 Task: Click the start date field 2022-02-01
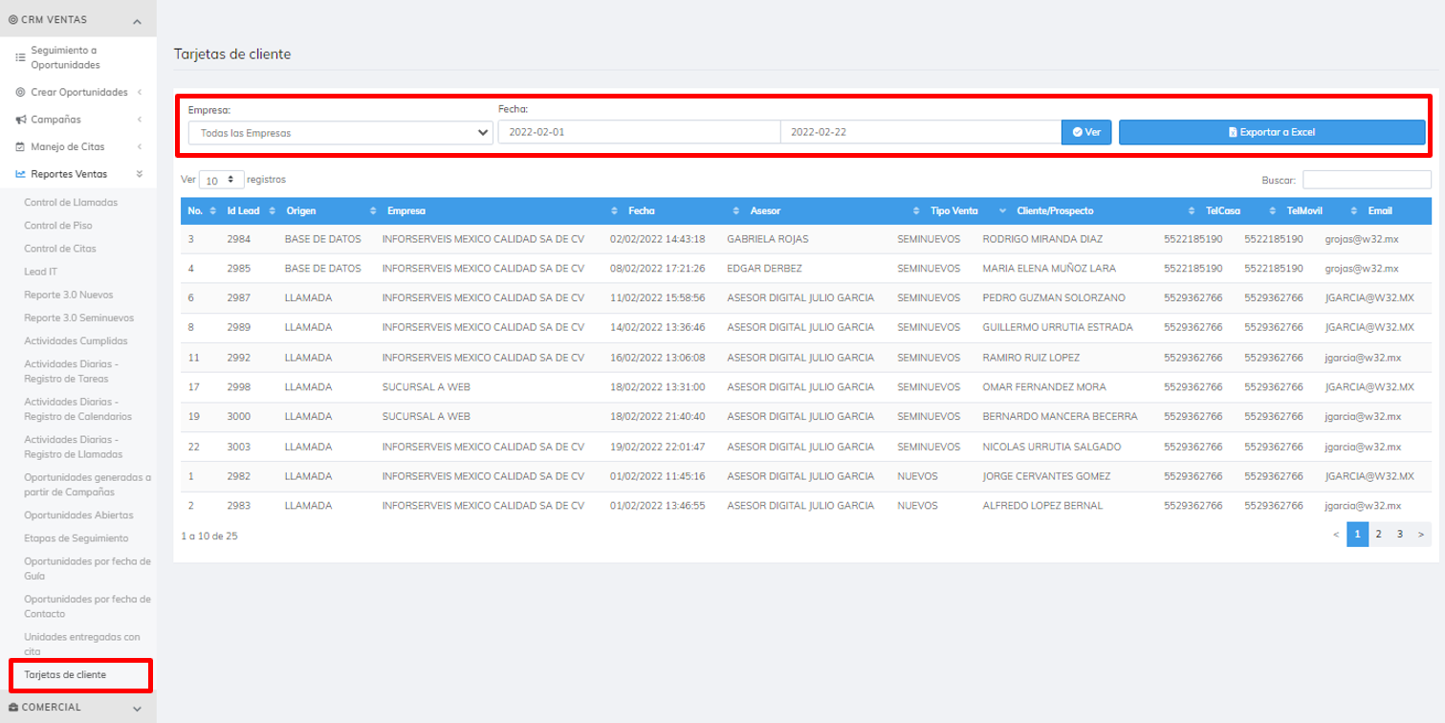tap(638, 132)
